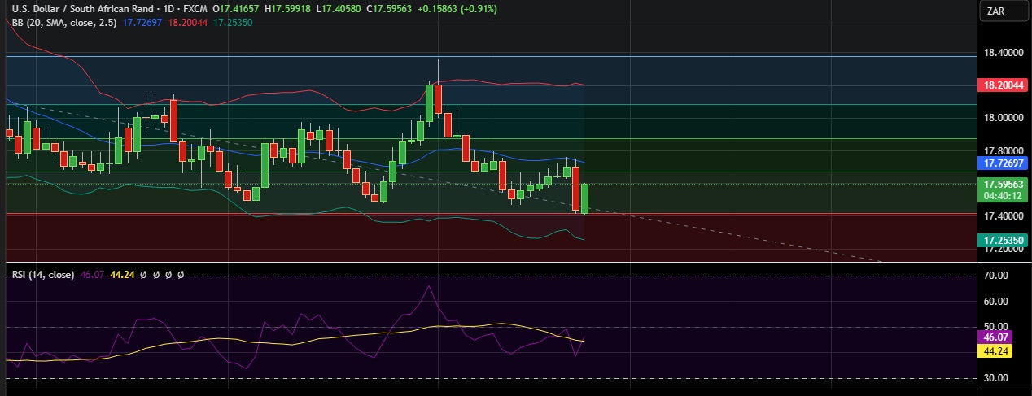Click the blue 17.72697 basis price label

pos(1002,163)
